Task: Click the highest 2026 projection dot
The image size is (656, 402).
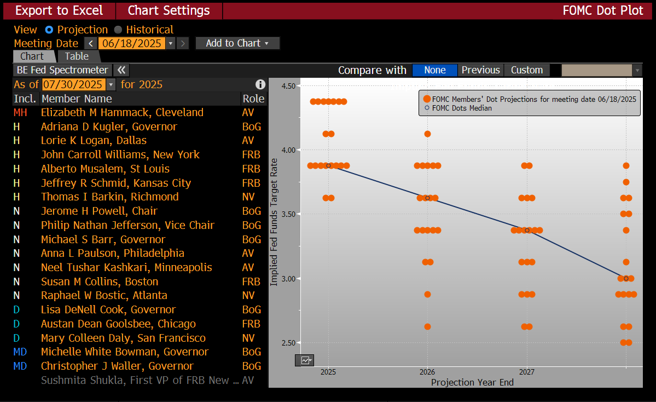Action: click(427, 134)
